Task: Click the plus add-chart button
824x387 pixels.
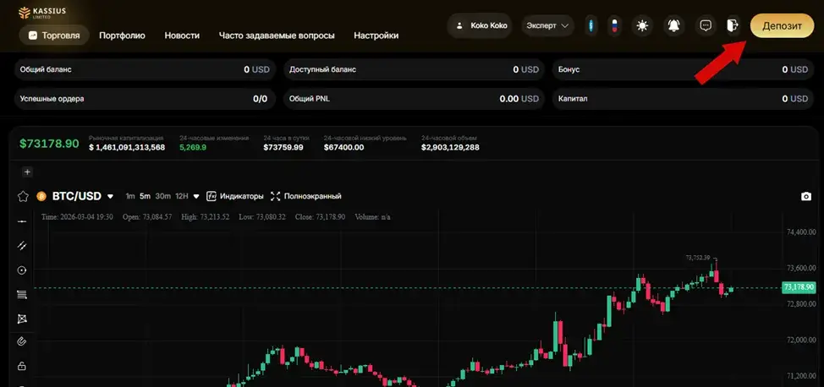Action: (27, 172)
